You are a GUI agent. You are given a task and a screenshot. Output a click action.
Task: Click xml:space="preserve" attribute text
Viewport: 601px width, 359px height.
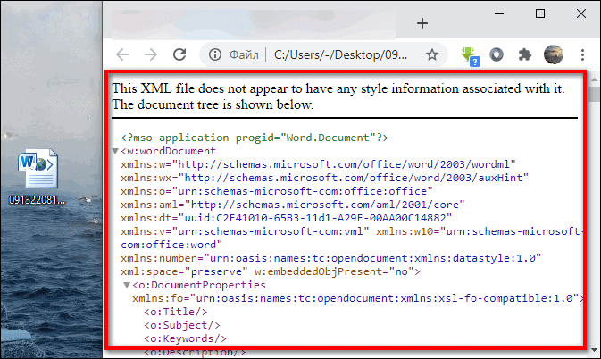pos(184,271)
